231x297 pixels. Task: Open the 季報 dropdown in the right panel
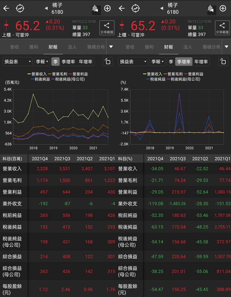tap(157, 62)
